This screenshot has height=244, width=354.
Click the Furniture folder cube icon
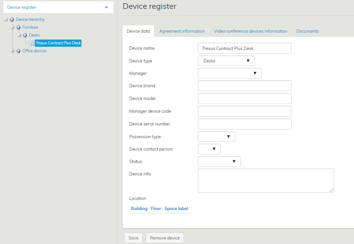click(x=19, y=27)
